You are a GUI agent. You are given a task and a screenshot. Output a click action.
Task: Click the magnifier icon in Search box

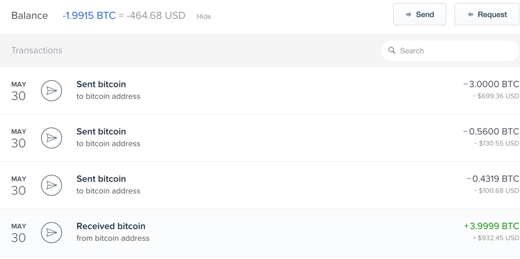pyautogui.click(x=392, y=50)
